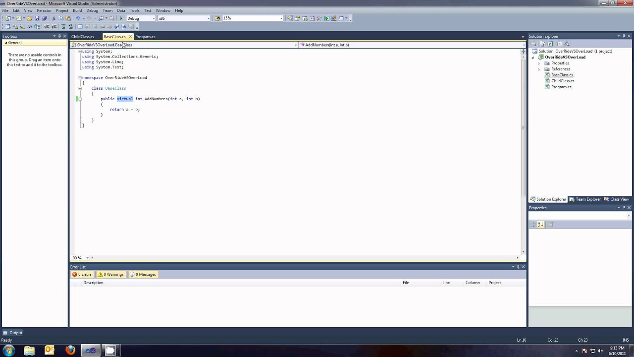The width and height of the screenshot is (634, 357).
Task: Open the 15% find combo box dropdown
Action: coord(281,18)
